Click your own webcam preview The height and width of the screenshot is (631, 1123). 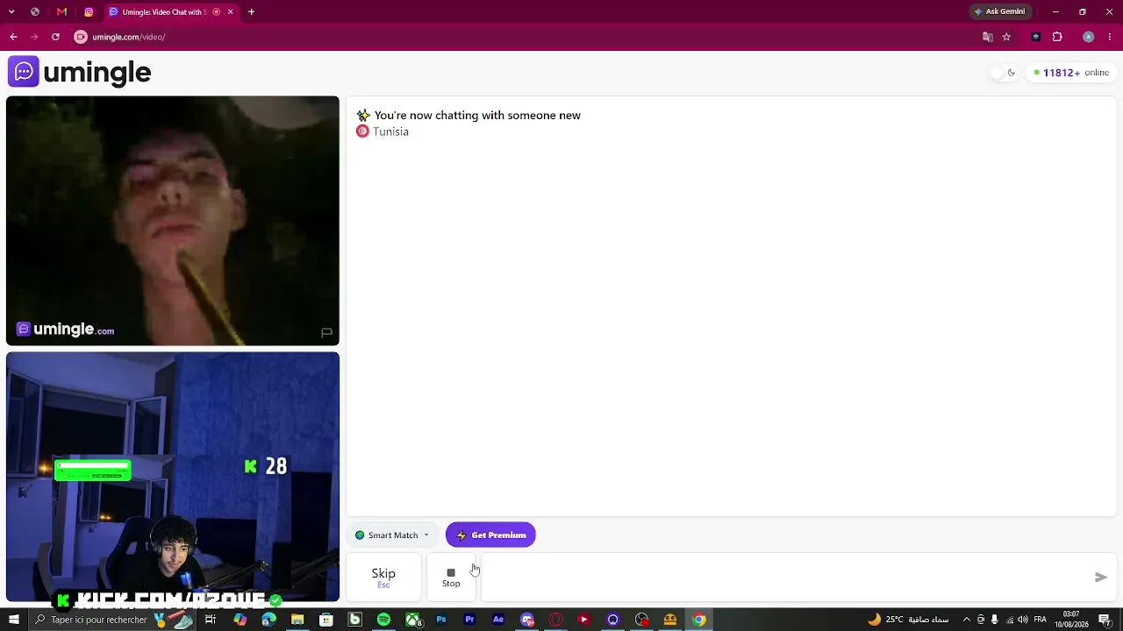click(x=173, y=478)
